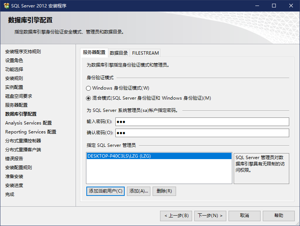Click the SQL Server icon in the title bar
Viewport: 300px width, 226px height.
coord(6,6)
